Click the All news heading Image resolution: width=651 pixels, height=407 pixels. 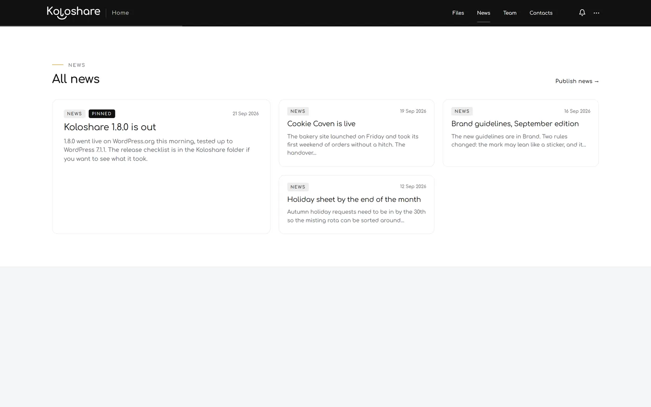click(76, 79)
